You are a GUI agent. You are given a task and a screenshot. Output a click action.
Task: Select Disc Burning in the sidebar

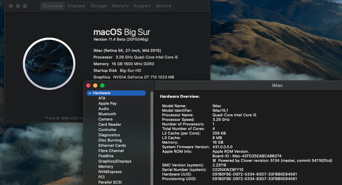110,140
